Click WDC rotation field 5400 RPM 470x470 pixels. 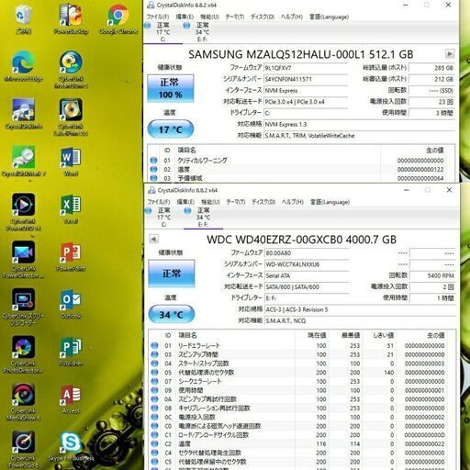(432, 275)
